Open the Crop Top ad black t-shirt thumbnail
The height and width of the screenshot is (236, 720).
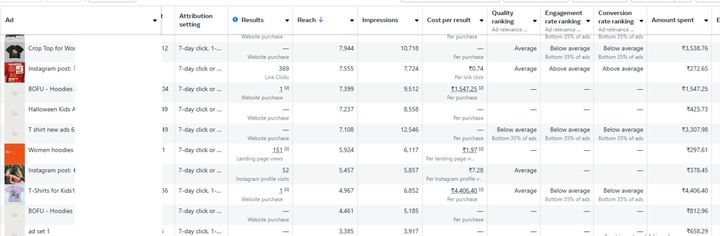14,52
